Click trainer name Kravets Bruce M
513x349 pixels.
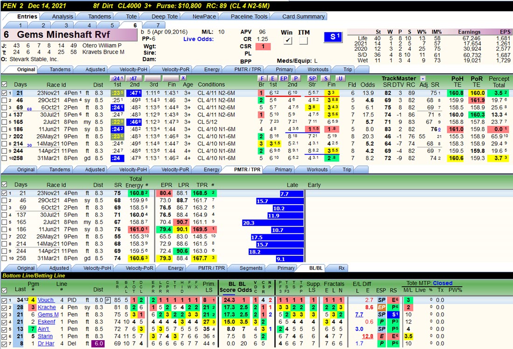104,52
